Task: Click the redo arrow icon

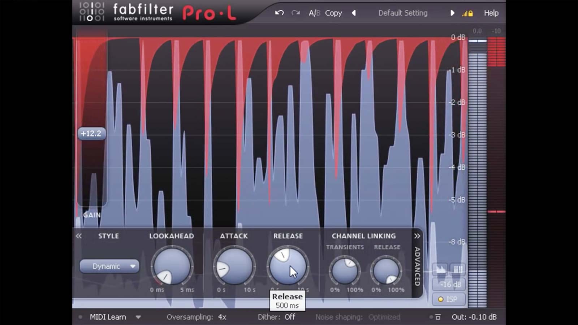Action: (x=295, y=13)
